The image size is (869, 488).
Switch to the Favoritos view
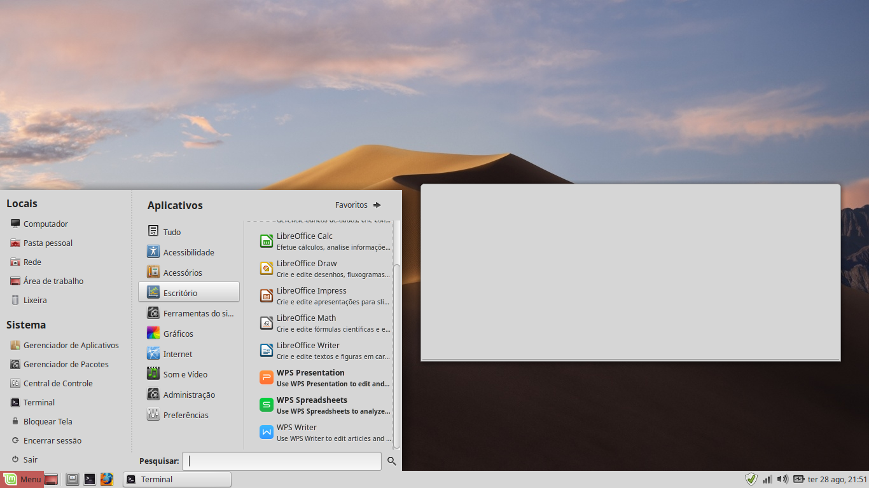(358, 205)
